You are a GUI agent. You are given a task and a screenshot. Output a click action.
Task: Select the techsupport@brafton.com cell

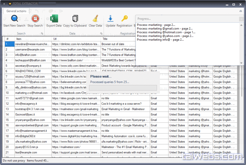[x=33, y=60]
